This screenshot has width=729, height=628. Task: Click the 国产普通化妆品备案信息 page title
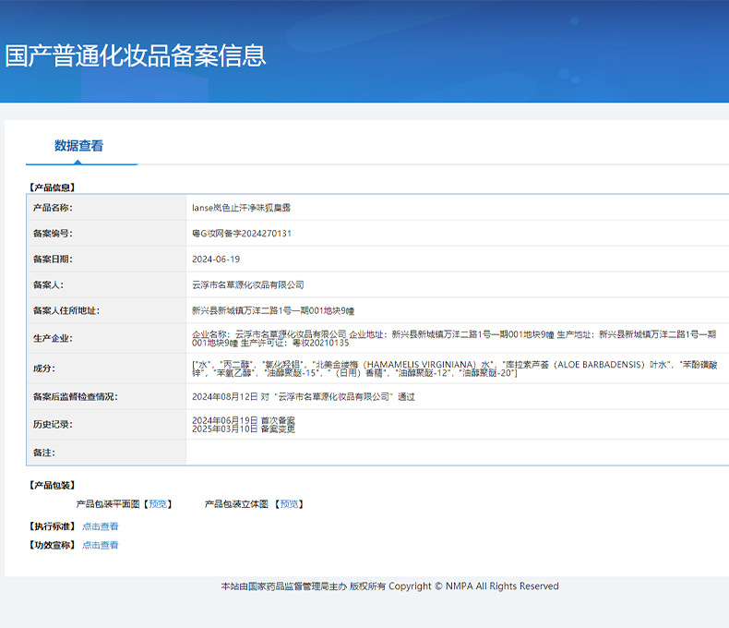[x=136, y=55]
